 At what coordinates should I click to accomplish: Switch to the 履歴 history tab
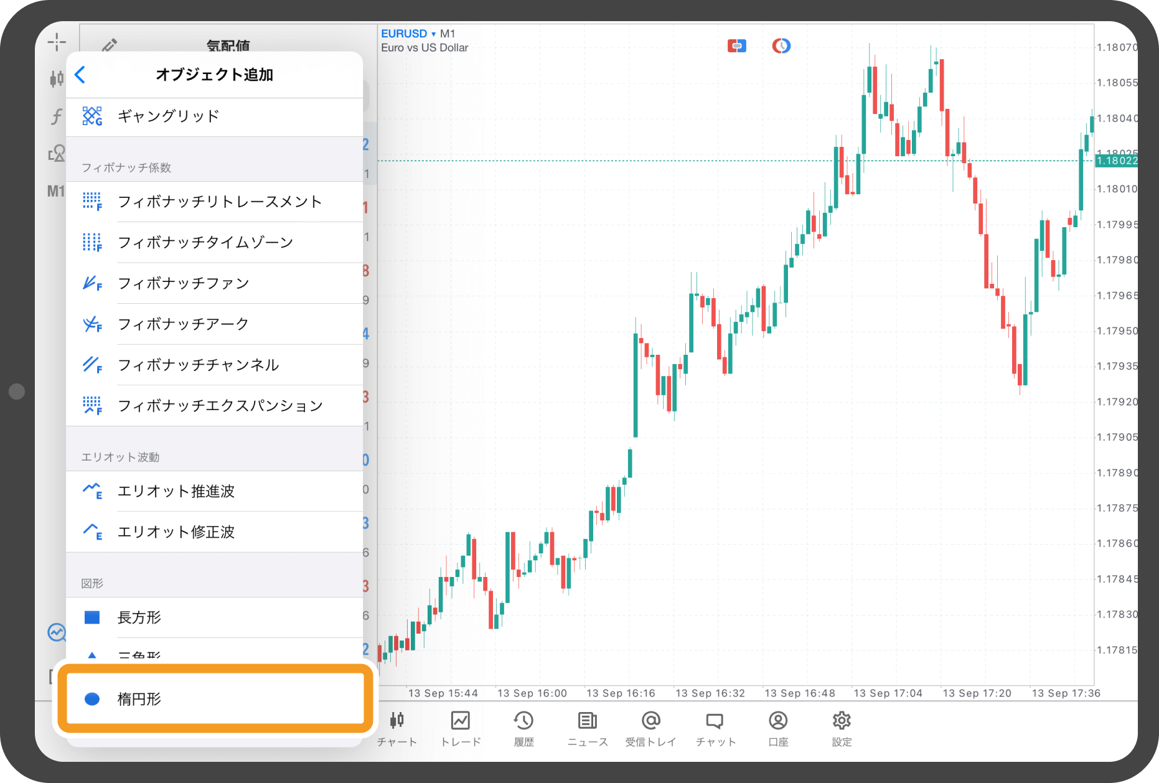coord(523,728)
